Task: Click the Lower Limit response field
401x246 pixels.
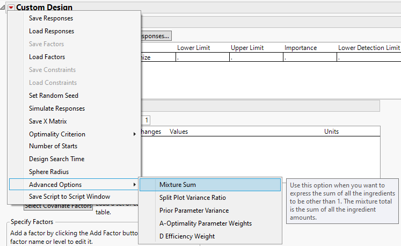Action: tap(202, 57)
